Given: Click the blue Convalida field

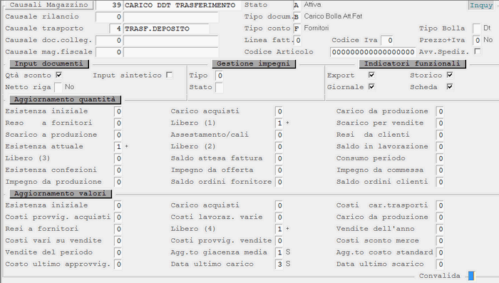Looking at the screenshot, I should coord(472,276).
